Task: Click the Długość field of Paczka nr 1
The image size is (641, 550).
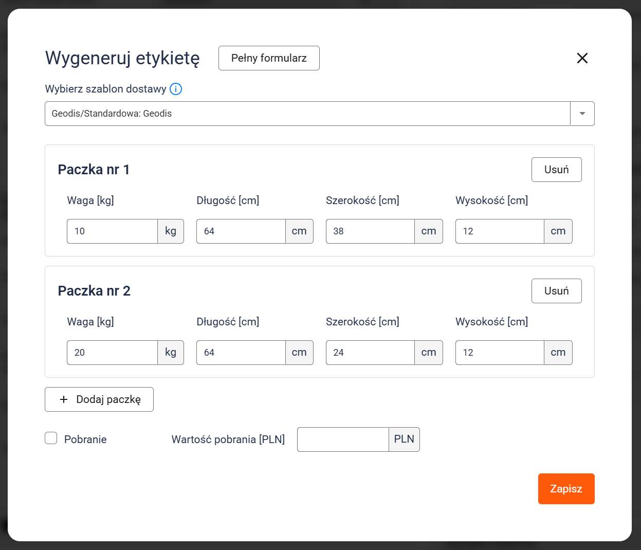Action: tap(241, 231)
